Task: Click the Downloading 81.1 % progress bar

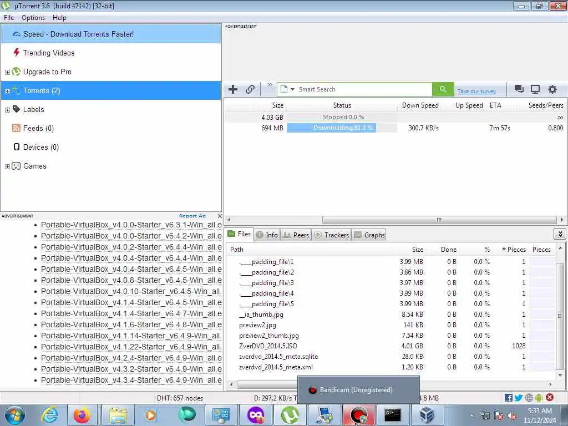Action: [342, 128]
